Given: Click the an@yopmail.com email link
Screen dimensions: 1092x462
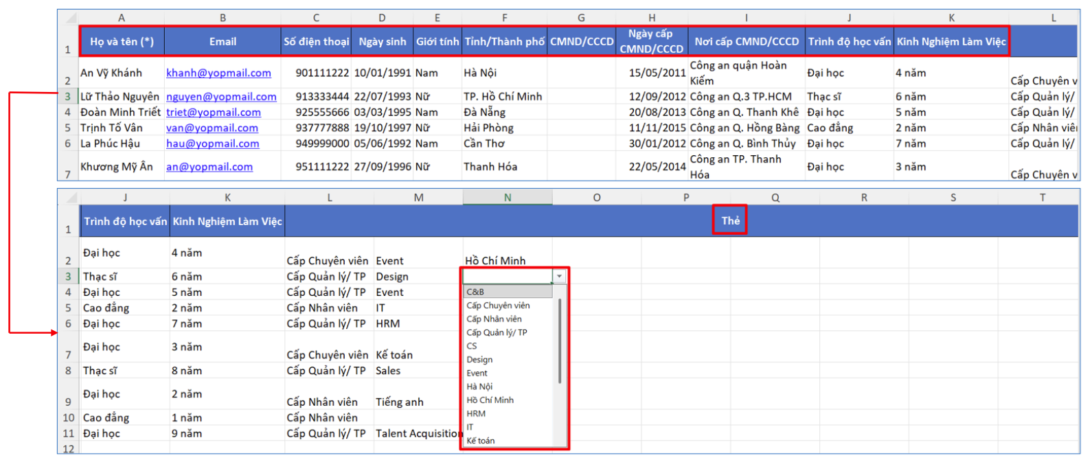Looking at the screenshot, I should tap(209, 167).
